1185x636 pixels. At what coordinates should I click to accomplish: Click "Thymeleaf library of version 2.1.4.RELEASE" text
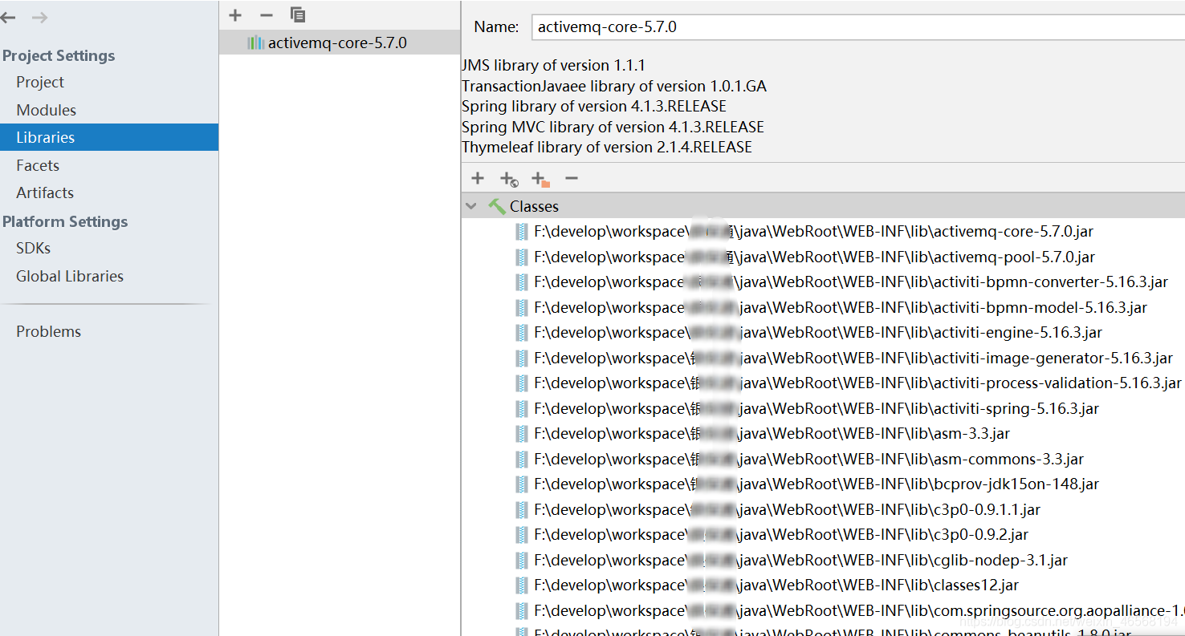click(607, 147)
